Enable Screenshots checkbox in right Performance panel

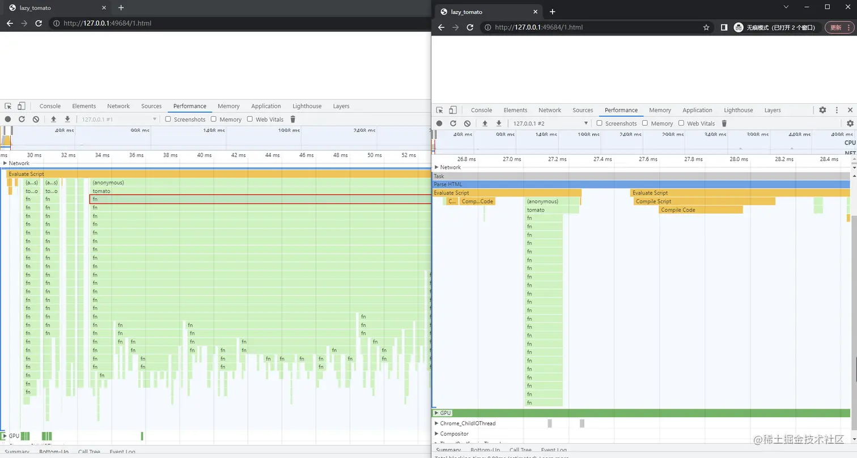coord(599,123)
